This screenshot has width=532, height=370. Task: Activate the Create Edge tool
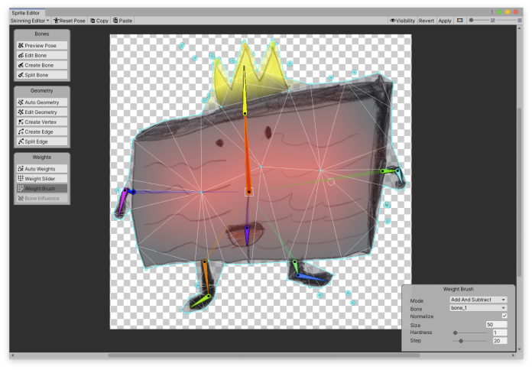42,132
